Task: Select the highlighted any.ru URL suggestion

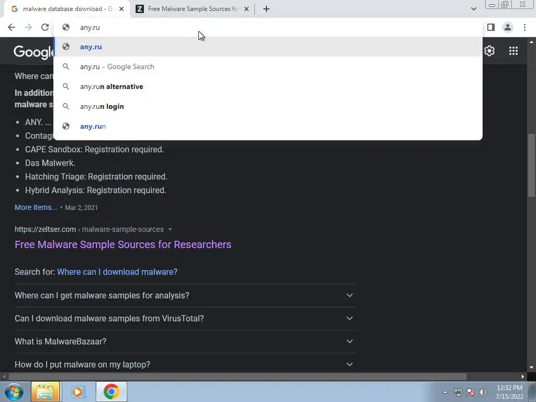Action: (x=268, y=47)
